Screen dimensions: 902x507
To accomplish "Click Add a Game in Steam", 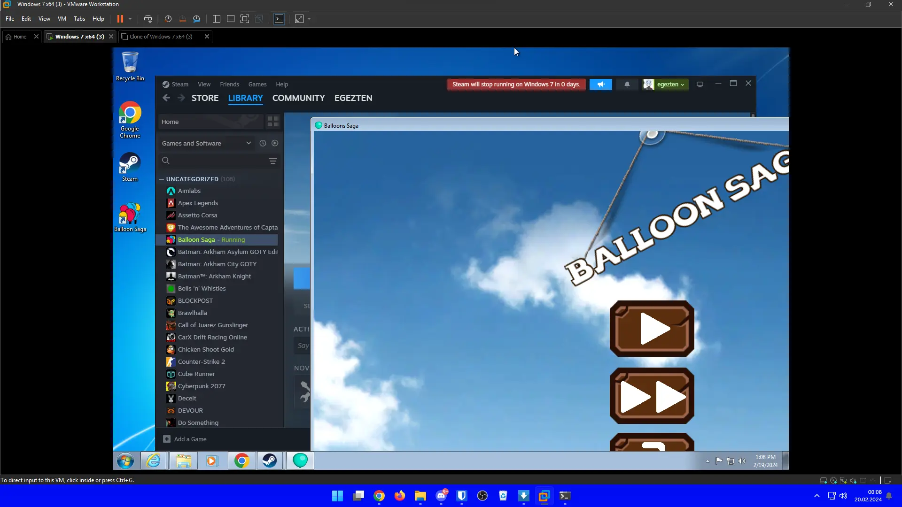I will [x=185, y=439].
